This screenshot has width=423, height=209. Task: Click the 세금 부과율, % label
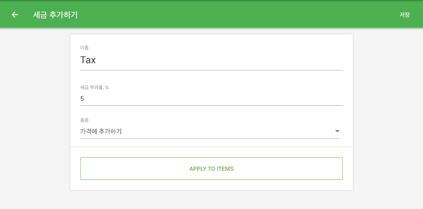(94, 87)
